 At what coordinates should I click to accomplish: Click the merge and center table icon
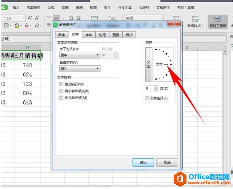[94, 19]
